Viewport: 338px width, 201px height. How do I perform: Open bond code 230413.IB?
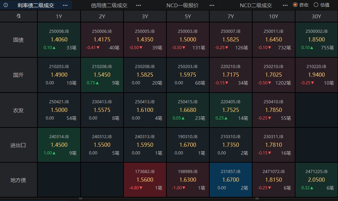pyautogui.click(x=102, y=102)
